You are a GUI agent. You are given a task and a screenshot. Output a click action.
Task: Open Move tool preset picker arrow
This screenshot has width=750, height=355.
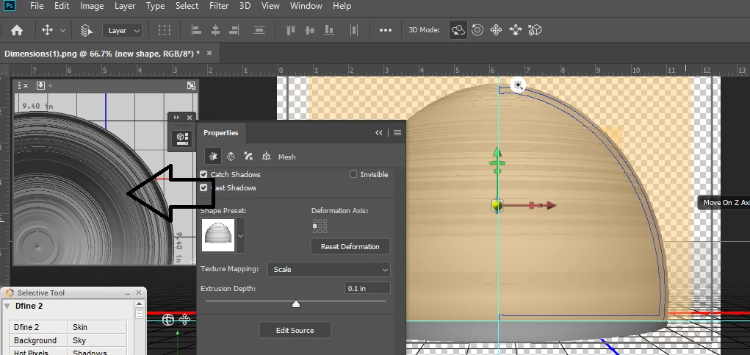point(62,31)
